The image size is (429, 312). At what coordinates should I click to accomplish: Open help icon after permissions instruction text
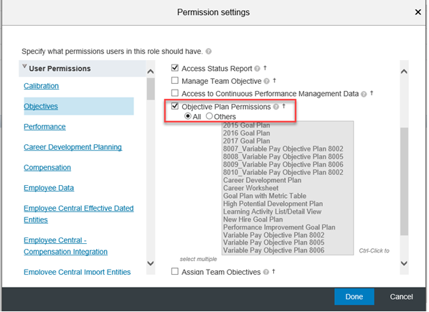pos(209,52)
